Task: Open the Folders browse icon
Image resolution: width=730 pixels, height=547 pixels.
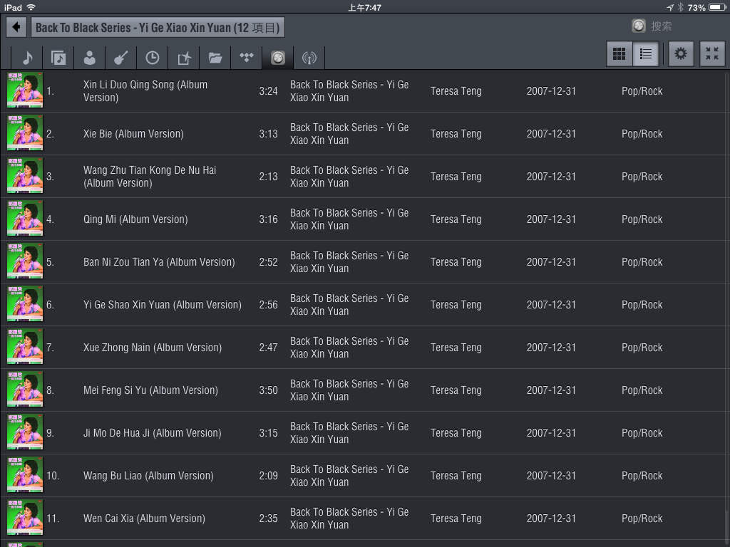Action: [215, 58]
